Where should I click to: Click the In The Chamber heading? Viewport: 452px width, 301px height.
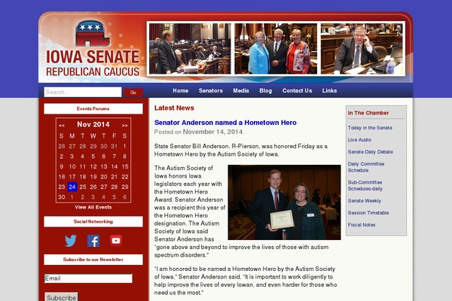[x=368, y=113]
